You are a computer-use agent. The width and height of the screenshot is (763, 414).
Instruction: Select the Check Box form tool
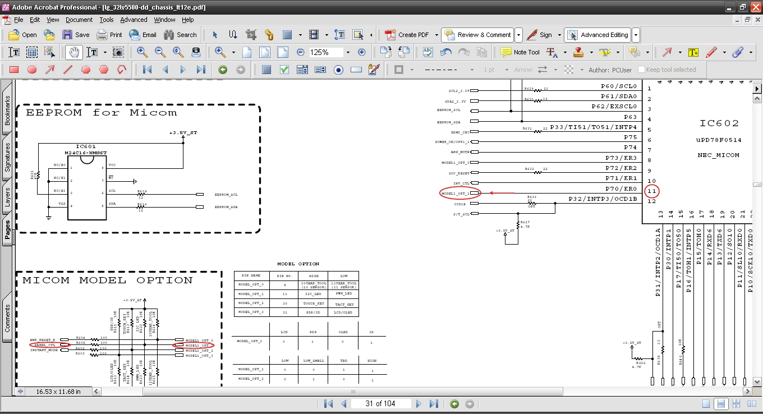284,70
